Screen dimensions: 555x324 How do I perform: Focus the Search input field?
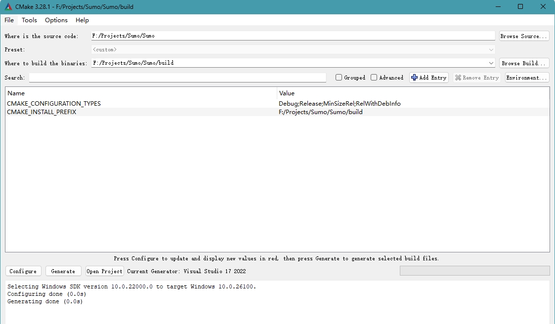[x=177, y=78]
